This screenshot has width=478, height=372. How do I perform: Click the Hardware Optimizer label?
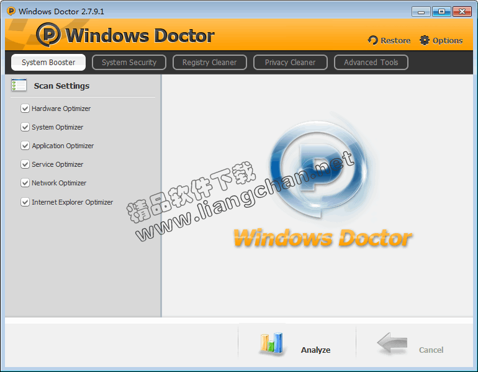61,108
